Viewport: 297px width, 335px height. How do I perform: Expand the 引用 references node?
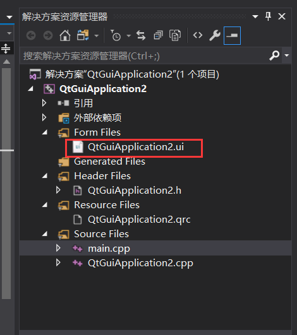[x=44, y=103]
